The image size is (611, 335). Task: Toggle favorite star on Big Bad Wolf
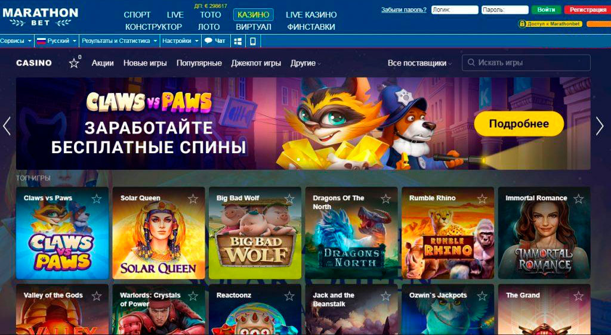click(289, 199)
